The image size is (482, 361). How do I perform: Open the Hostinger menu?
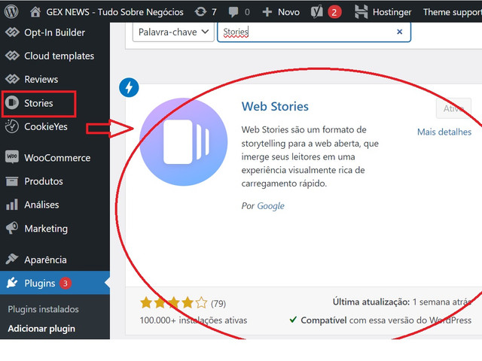point(392,12)
